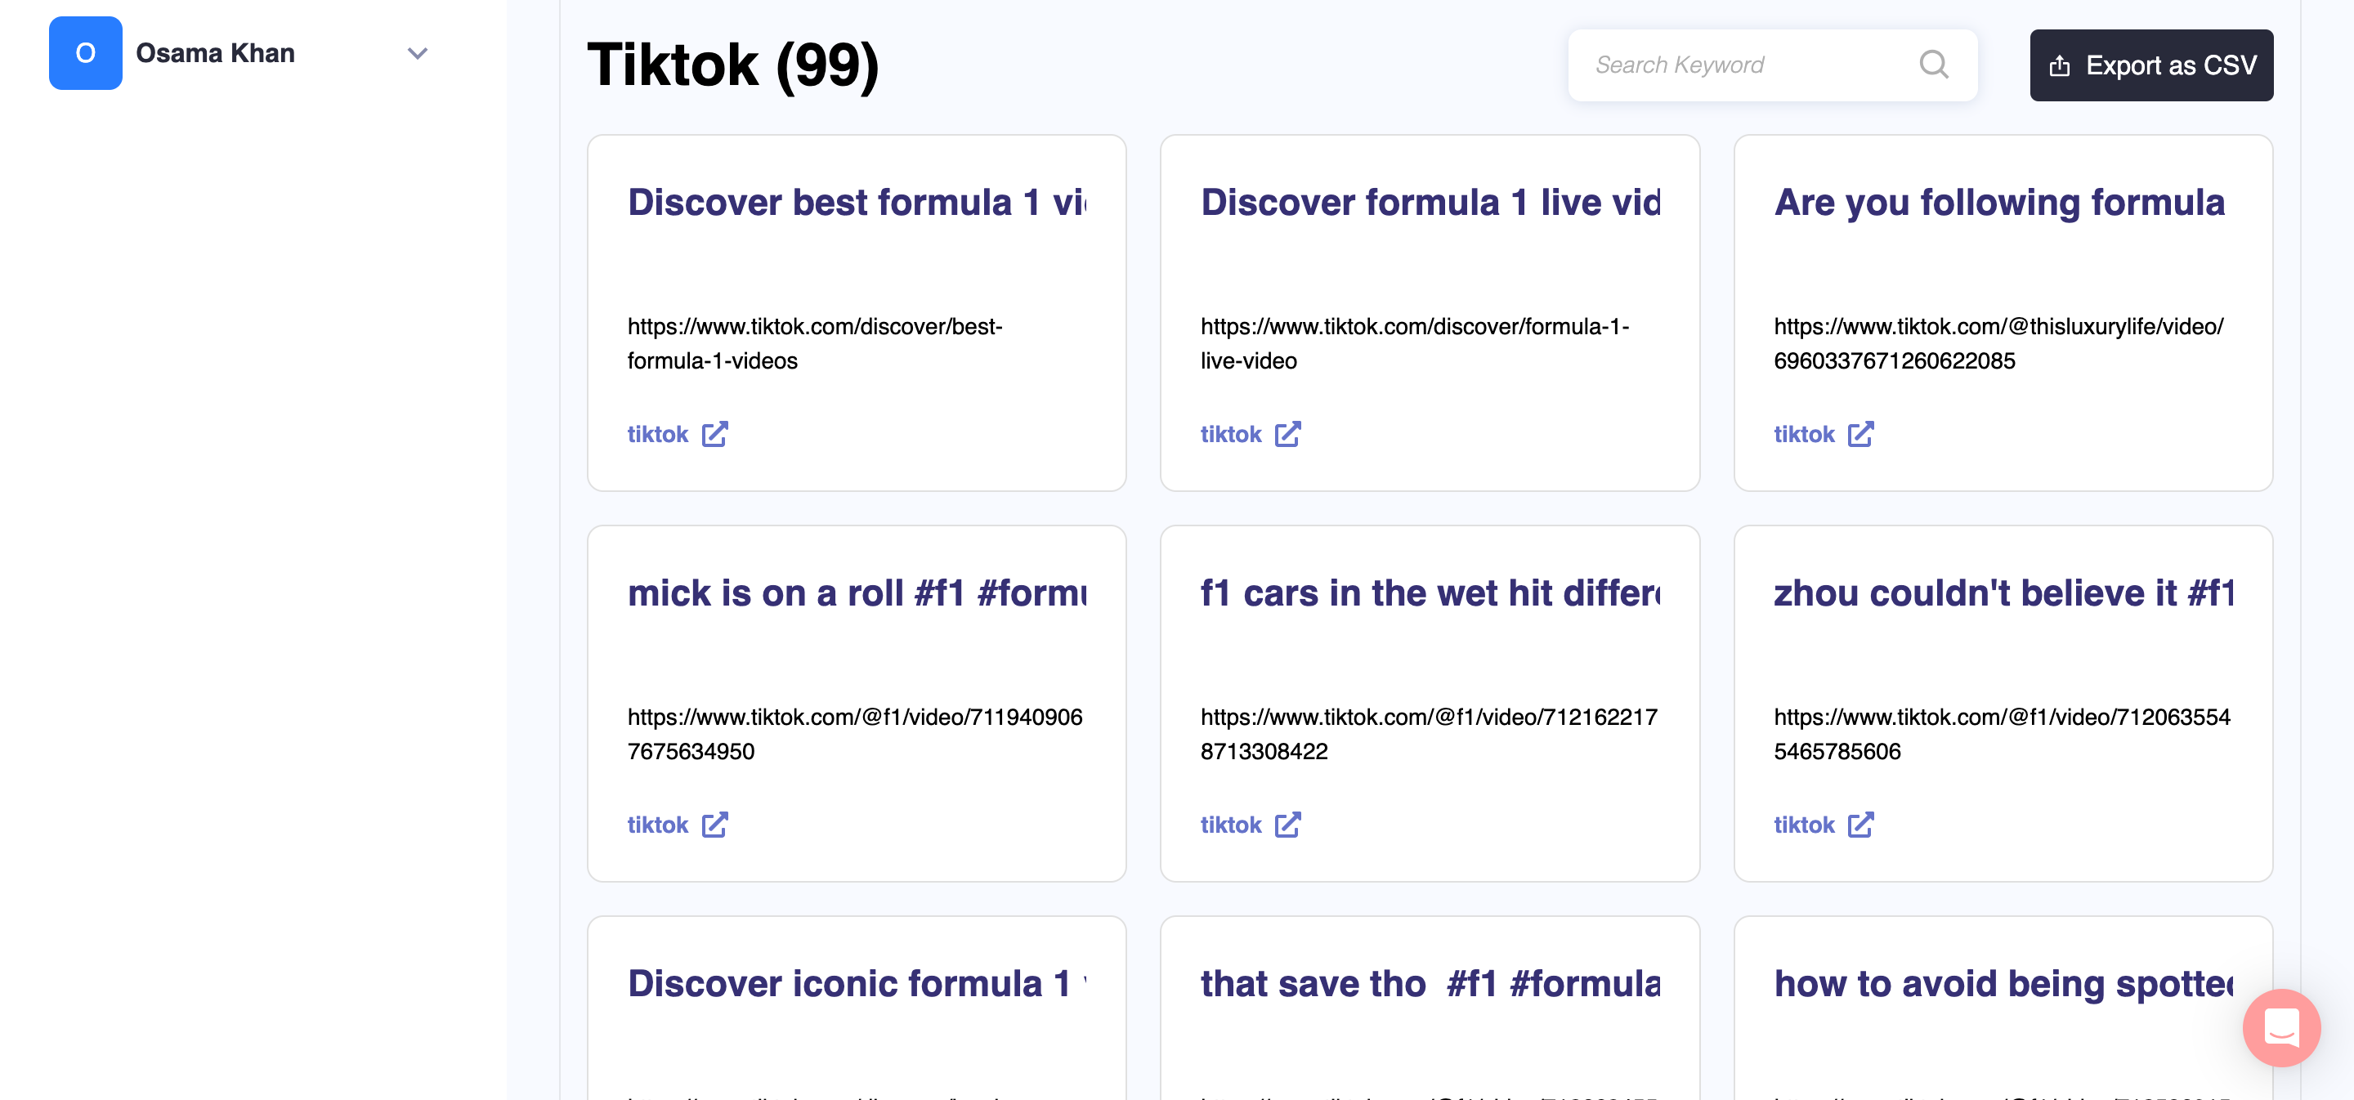Open external link icon on 'zhou couldn't believe it' card
Image resolution: width=2354 pixels, height=1100 pixels.
point(1860,825)
